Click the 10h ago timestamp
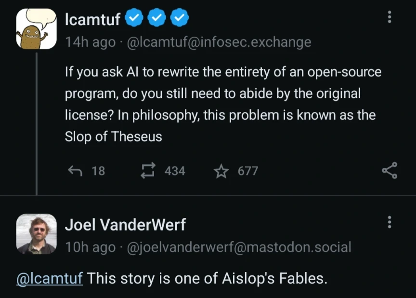The width and height of the screenshot is (416, 298). (90, 247)
